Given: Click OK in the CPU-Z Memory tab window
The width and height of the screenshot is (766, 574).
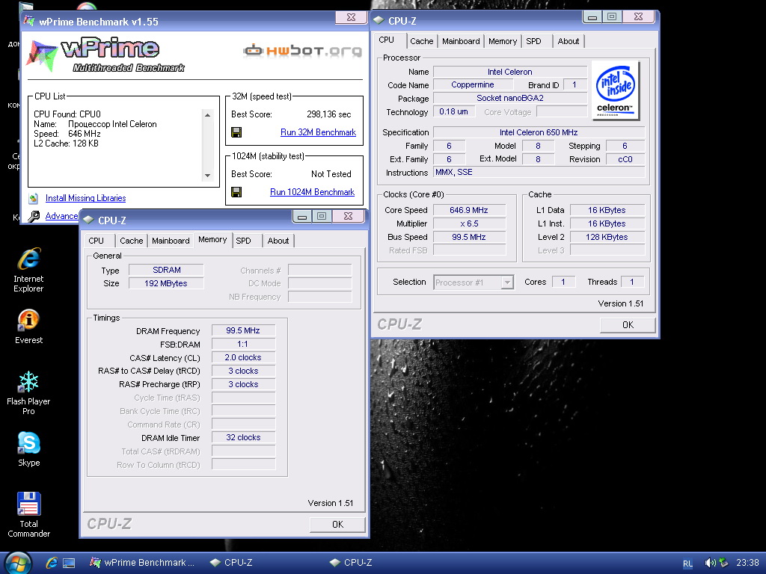Looking at the screenshot, I should (337, 525).
